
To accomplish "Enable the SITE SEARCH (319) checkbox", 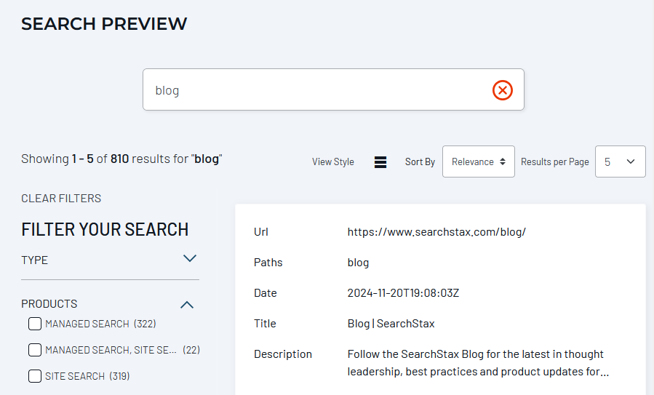I will pos(35,376).
